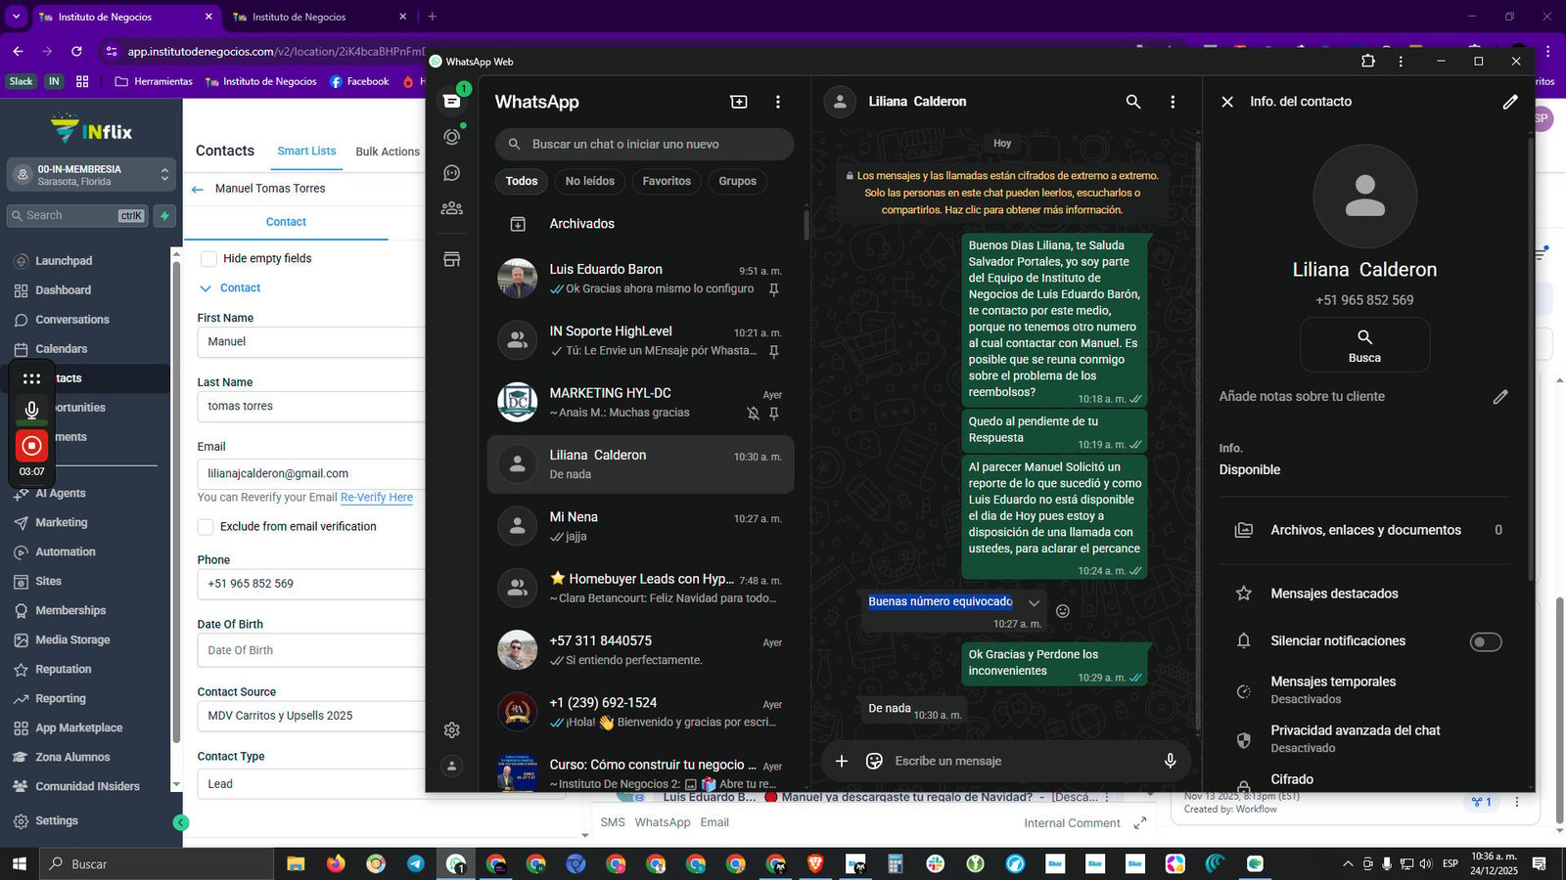Viewport: 1566px width, 880px height.
Task: Click the Busca button in contact info
Action: [x=1364, y=344]
